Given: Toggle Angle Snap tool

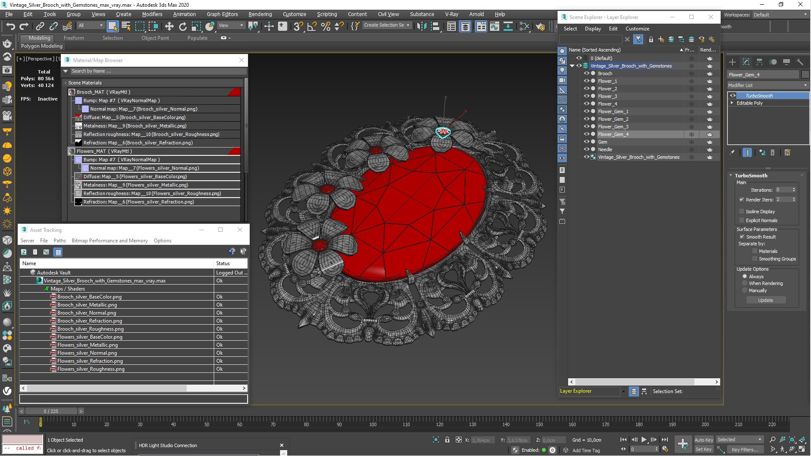Looking at the screenshot, I should [312, 26].
